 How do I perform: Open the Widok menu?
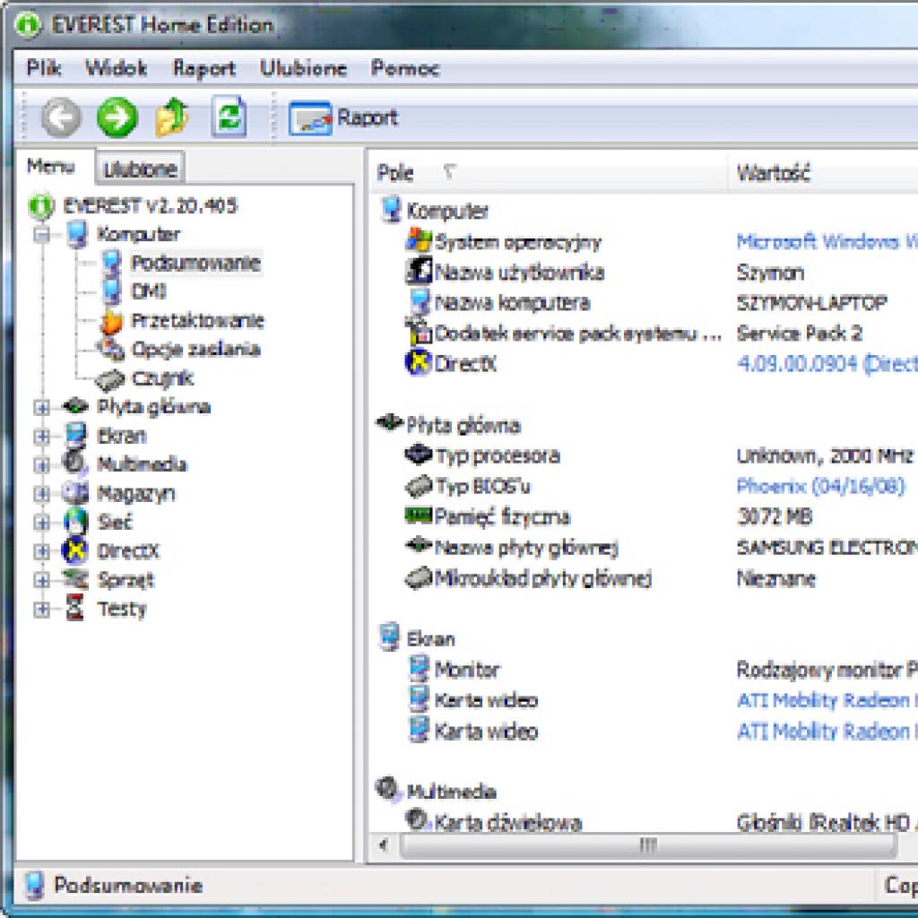pyautogui.click(x=116, y=68)
